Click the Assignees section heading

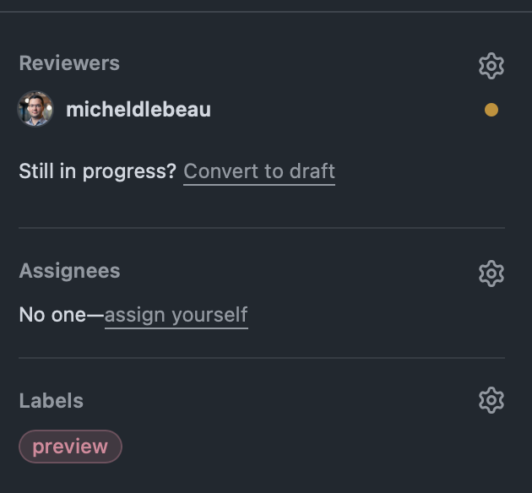coord(69,271)
